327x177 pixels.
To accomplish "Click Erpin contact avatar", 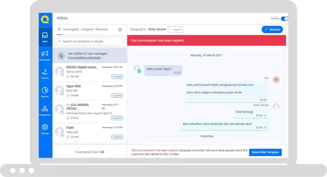I will tap(59, 131).
